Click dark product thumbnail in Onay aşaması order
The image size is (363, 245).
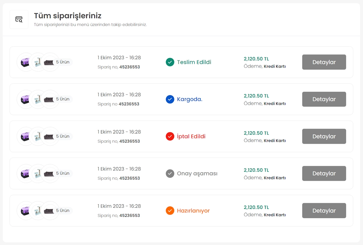pos(49,173)
